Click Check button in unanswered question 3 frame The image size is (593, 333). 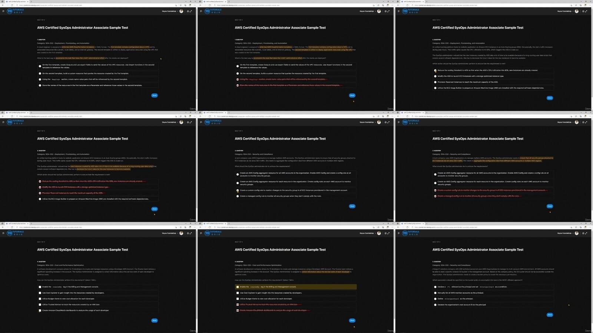pos(352,206)
